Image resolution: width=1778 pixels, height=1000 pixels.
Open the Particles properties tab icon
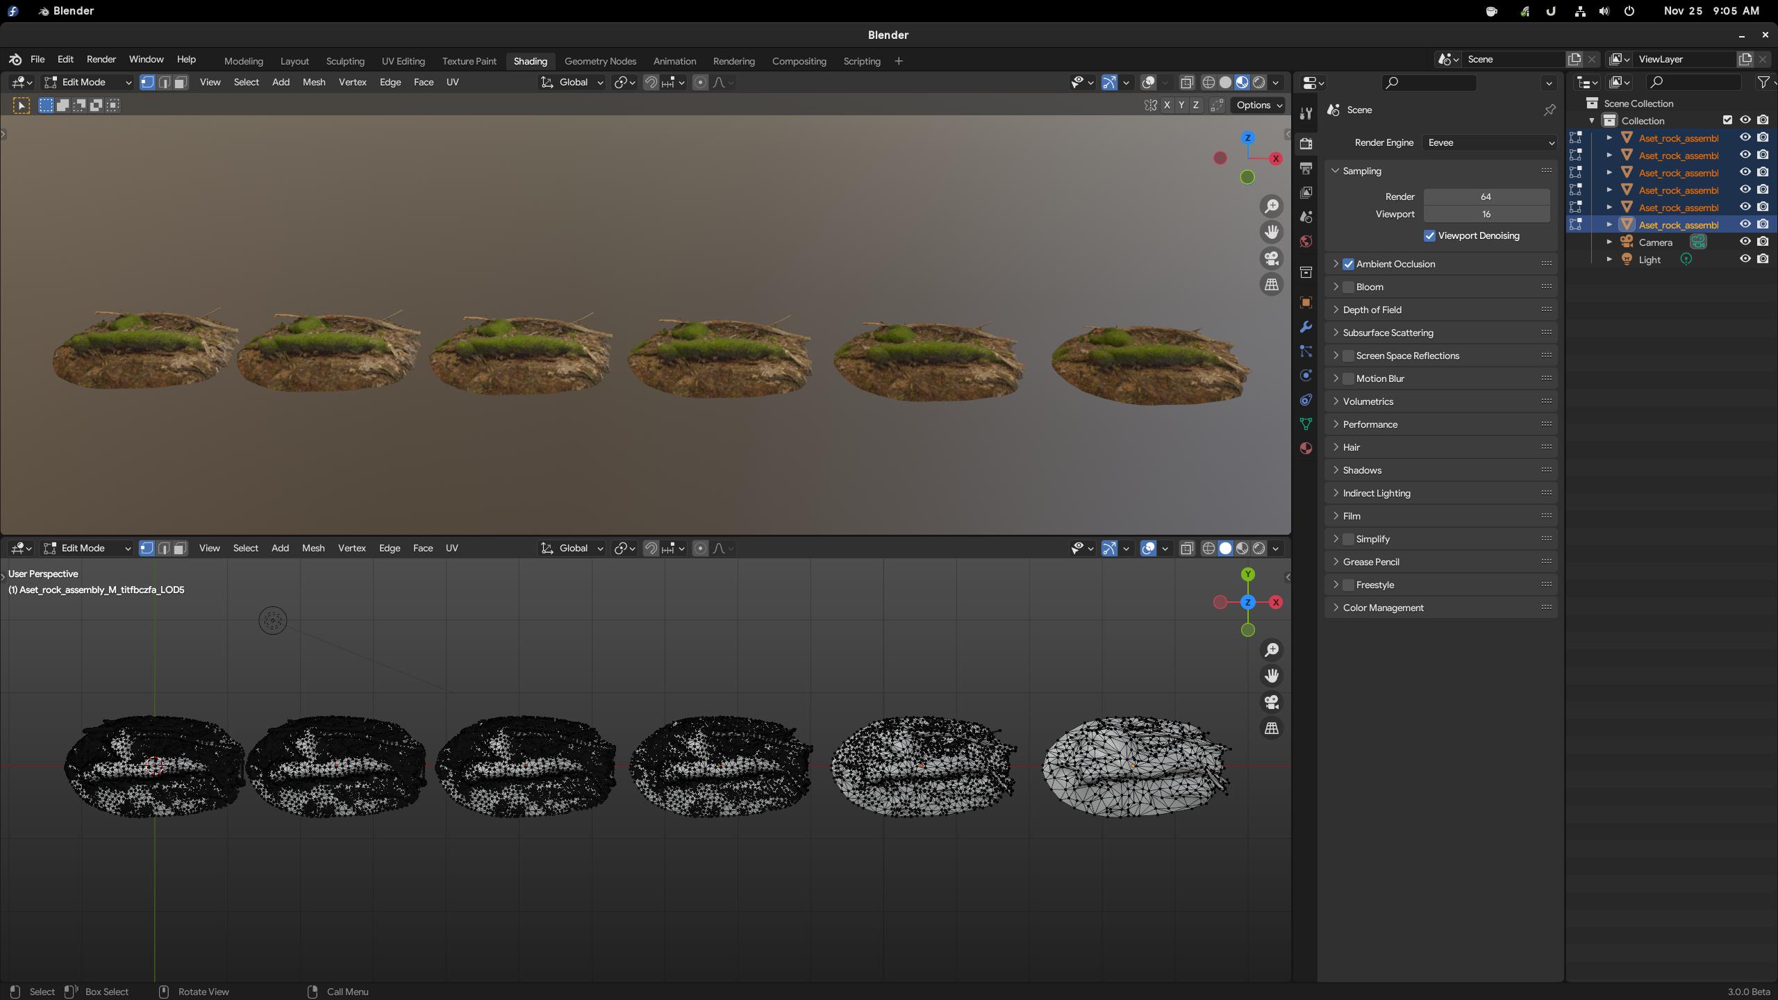(x=1306, y=351)
